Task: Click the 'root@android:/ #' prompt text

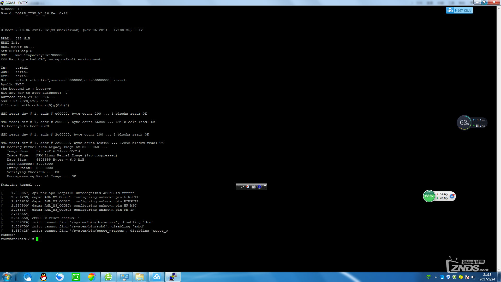Action: [x=17, y=239]
